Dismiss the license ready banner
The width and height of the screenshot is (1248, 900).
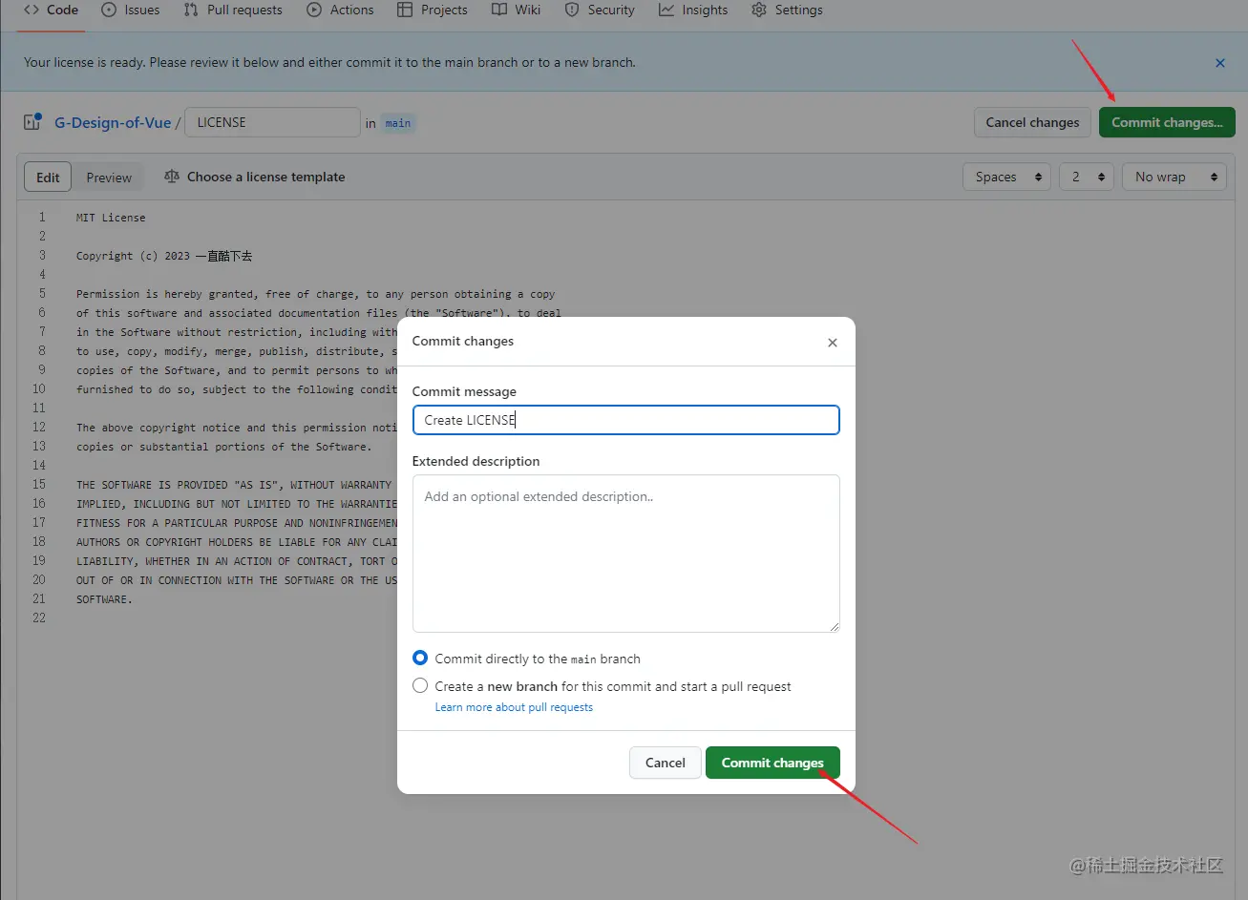[1220, 63]
